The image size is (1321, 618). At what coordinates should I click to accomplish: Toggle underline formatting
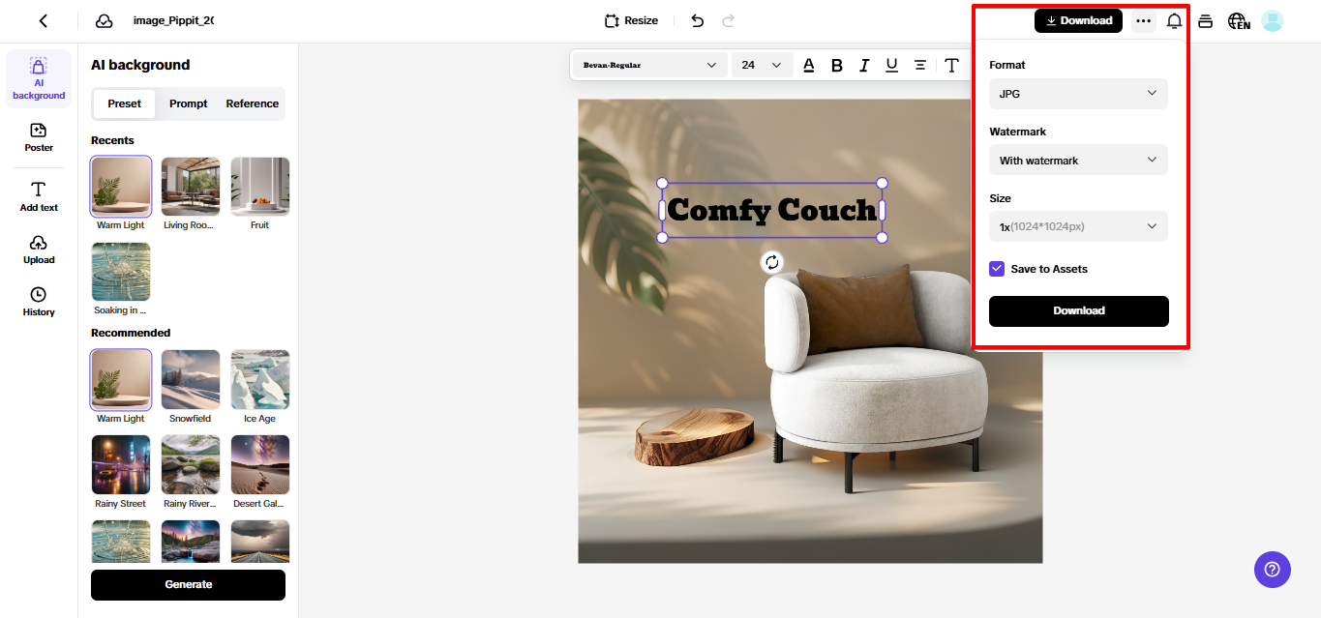(891, 65)
